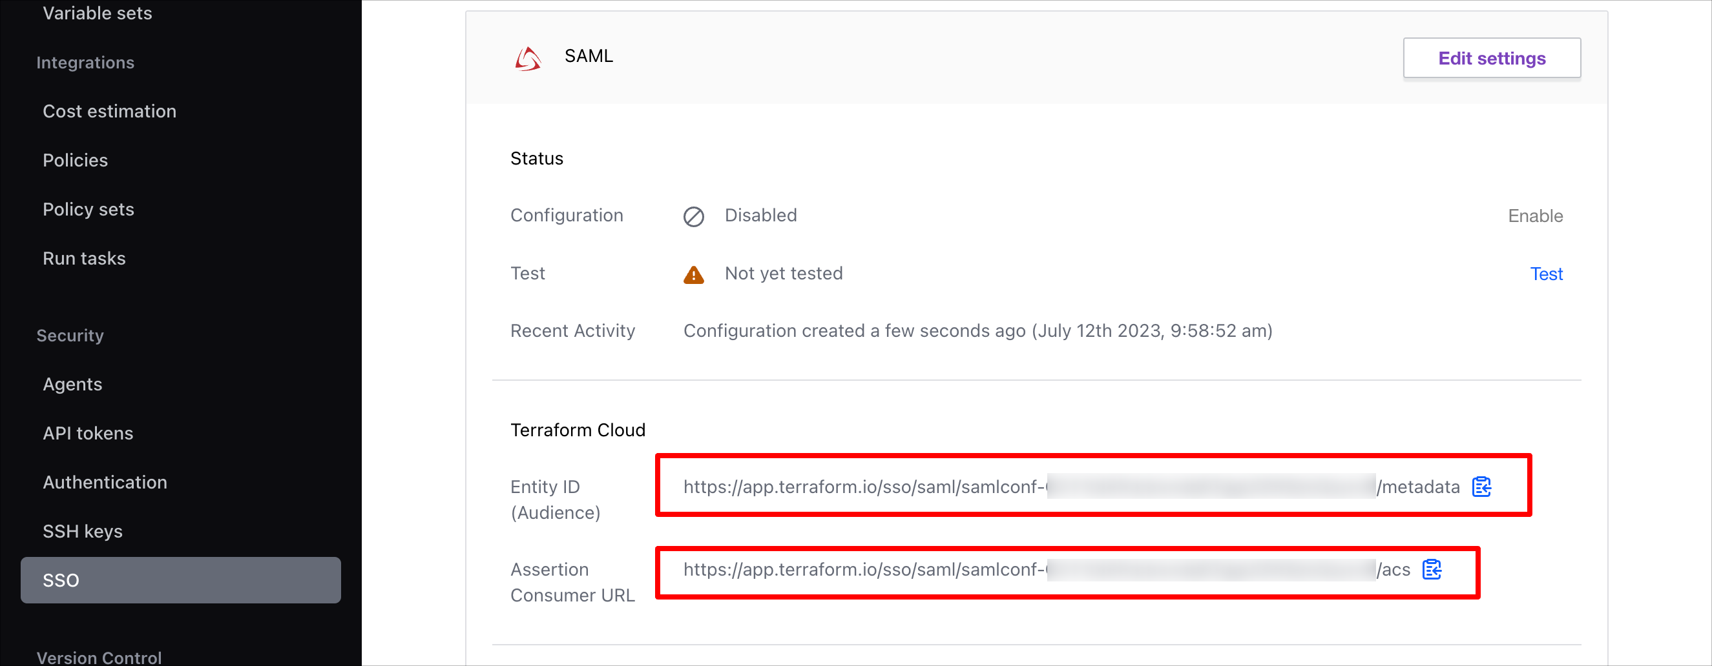The width and height of the screenshot is (1712, 666).
Task: Click the Recent Activity configuration created text
Action: point(977,330)
